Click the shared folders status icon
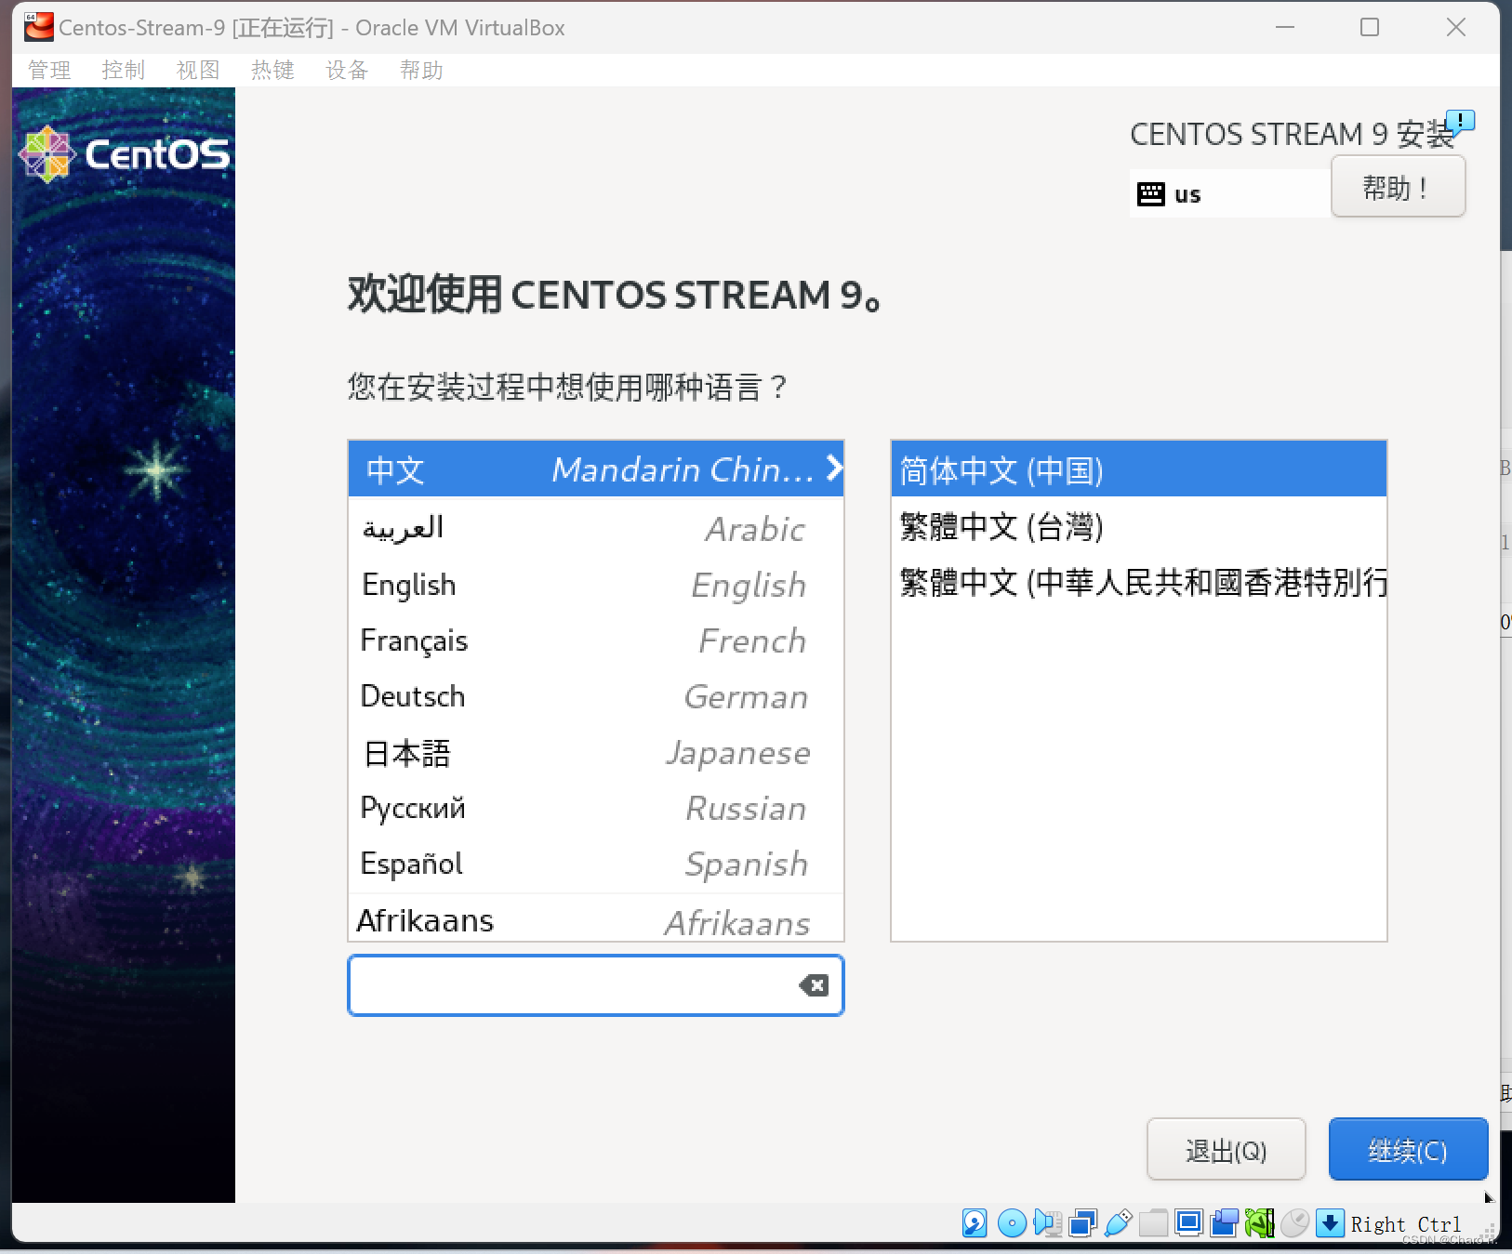This screenshot has width=1512, height=1254. click(1153, 1222)
